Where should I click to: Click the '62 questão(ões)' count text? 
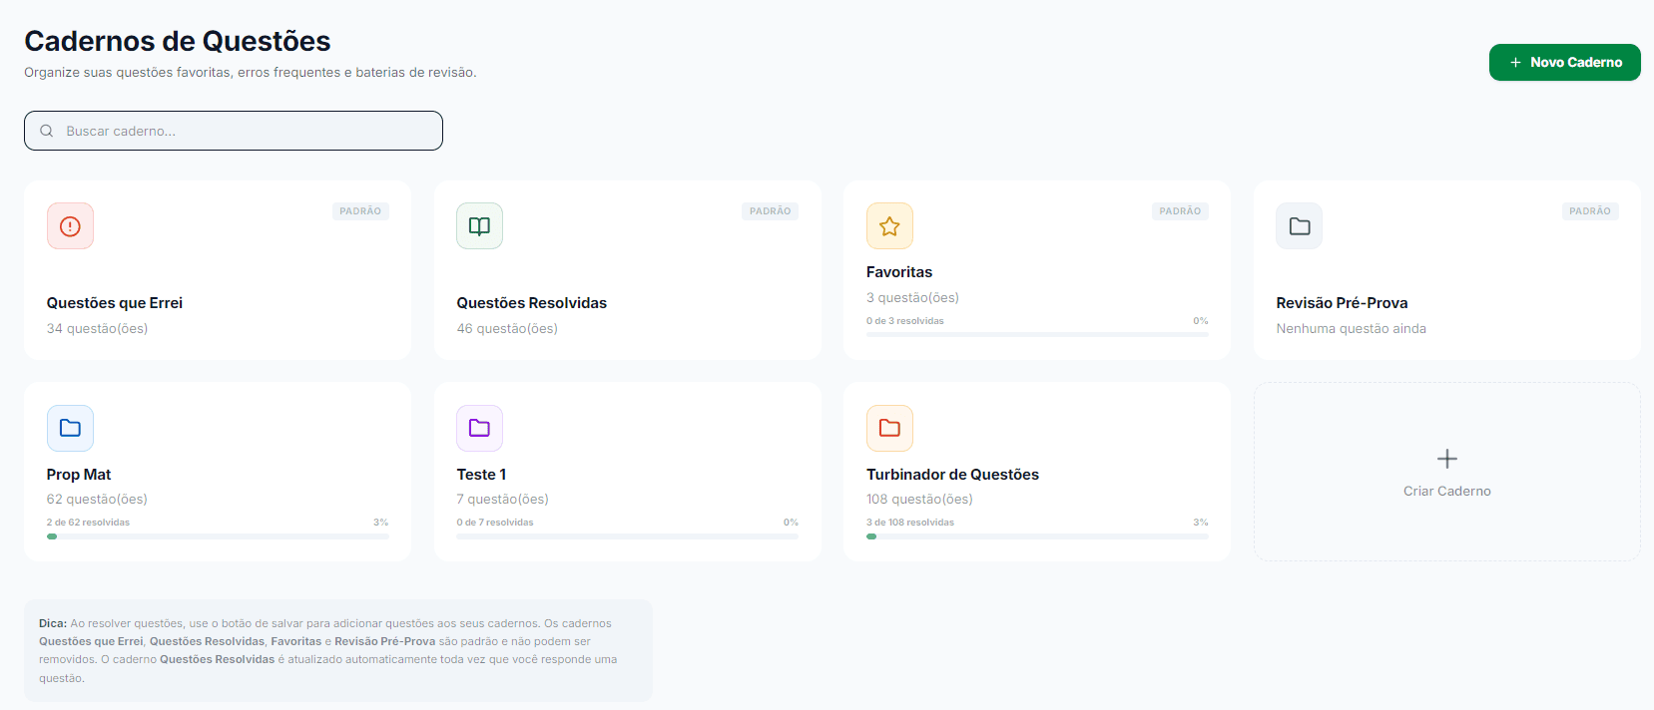(x=97, y=500)
